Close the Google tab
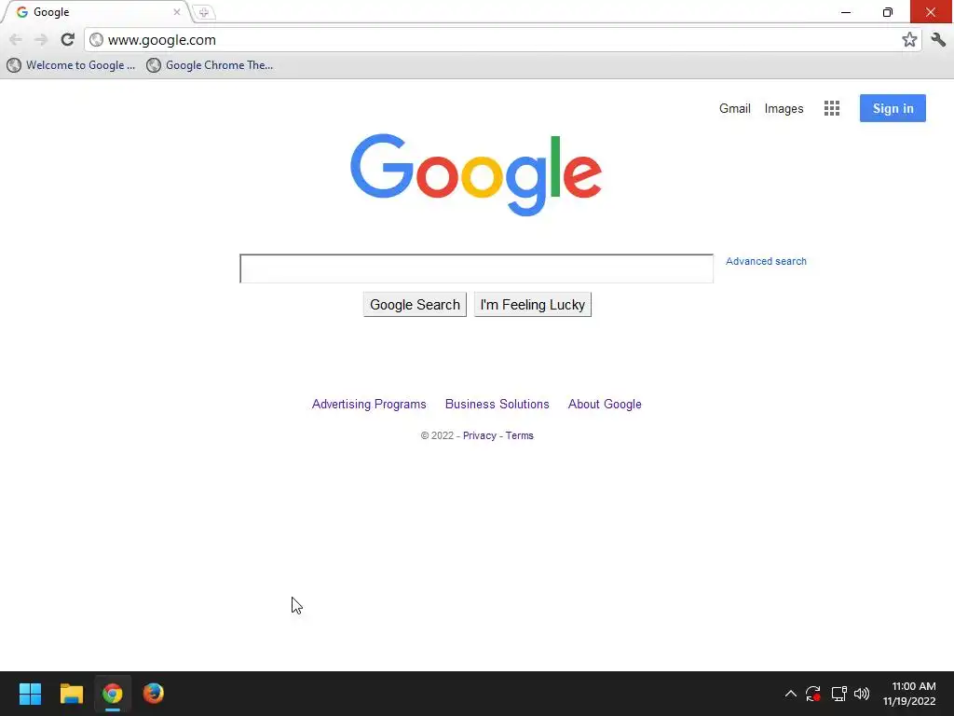This screenshot has height=716, width=954. point(176,12)
